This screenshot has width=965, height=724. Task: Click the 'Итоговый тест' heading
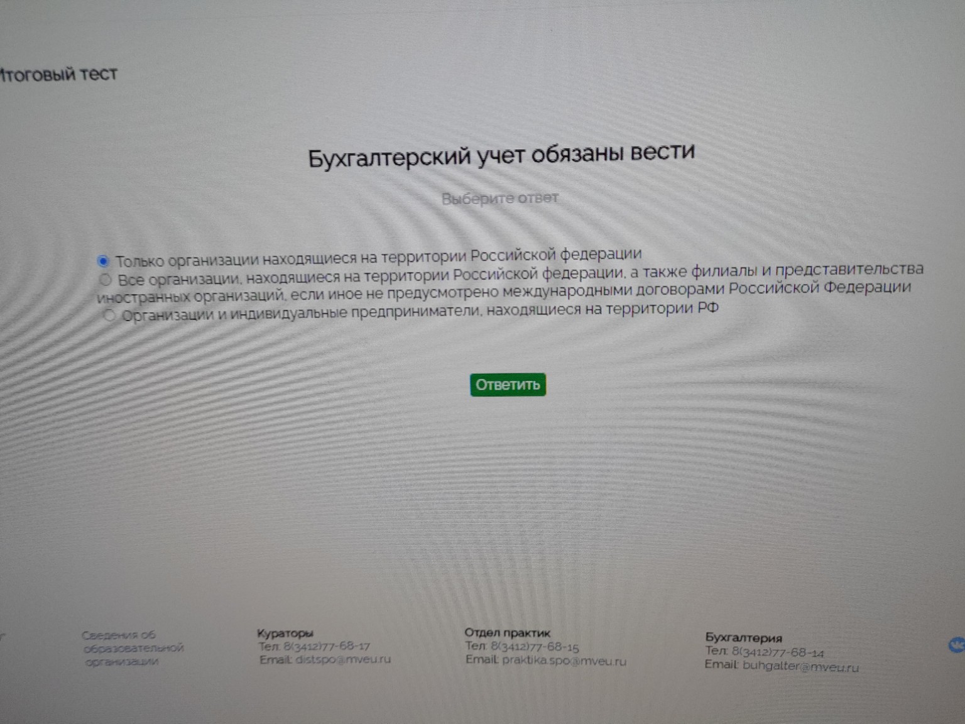(58, 73)
